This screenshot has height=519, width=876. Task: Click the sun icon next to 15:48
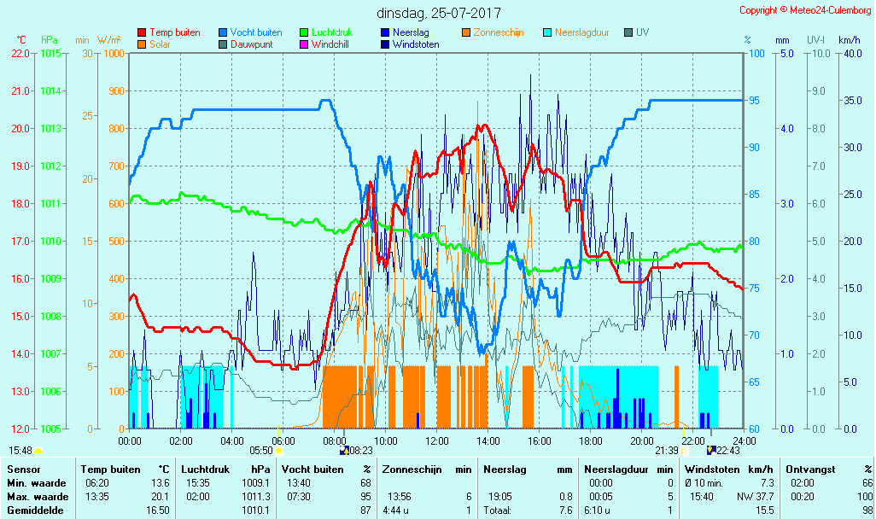pos(38,451)
